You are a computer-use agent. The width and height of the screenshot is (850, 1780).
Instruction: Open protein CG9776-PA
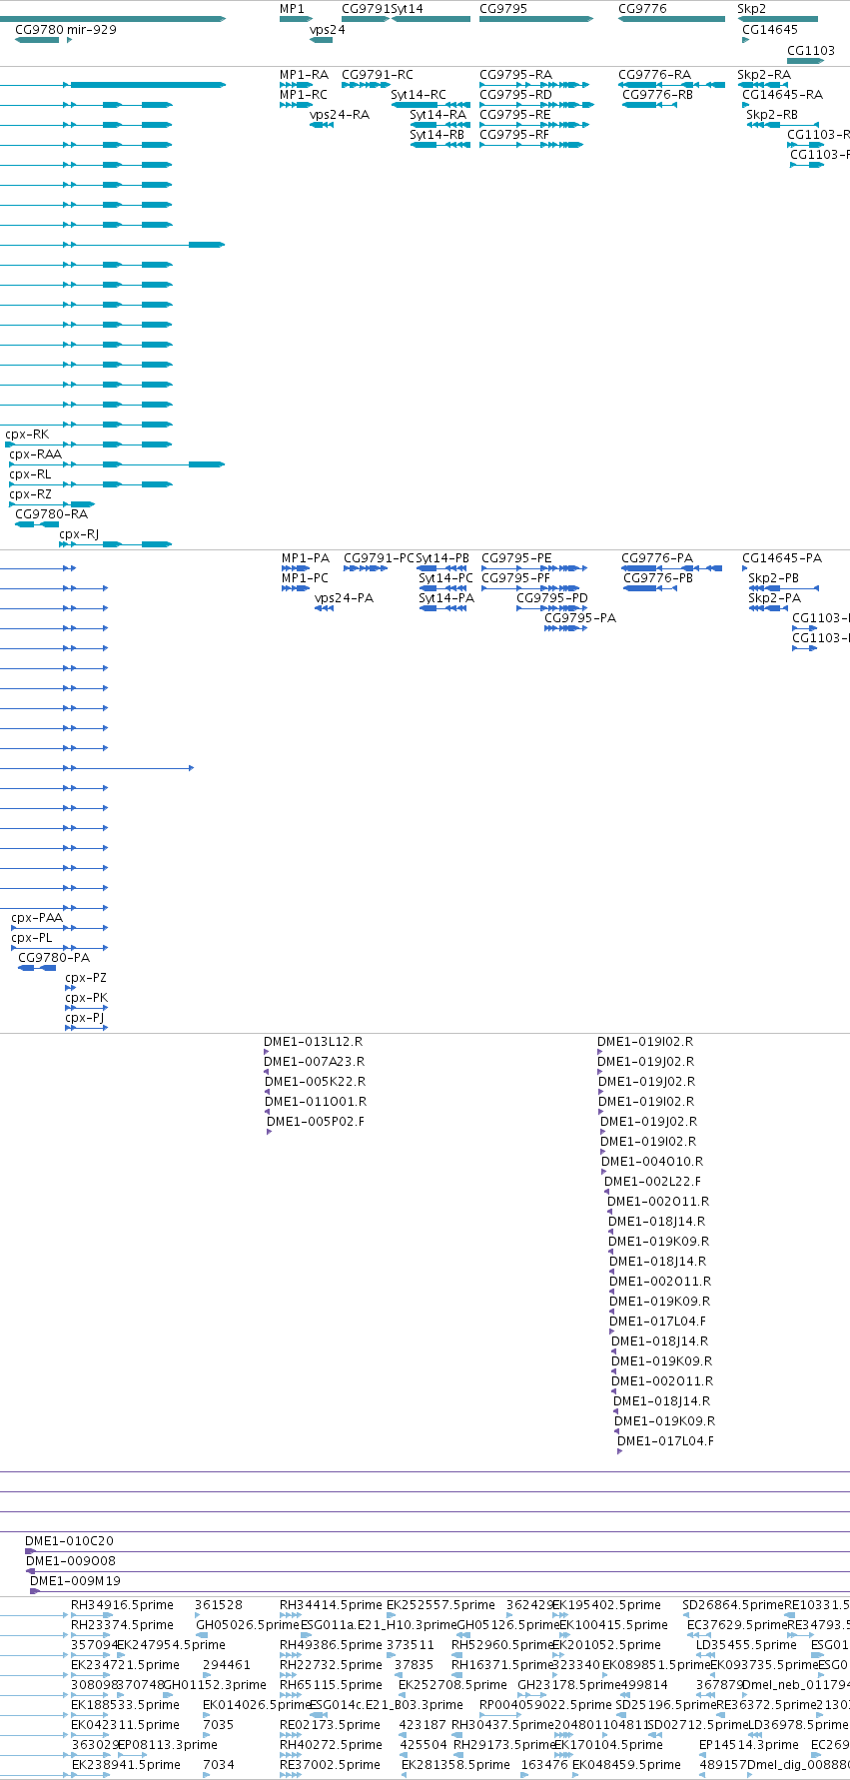point(657,558)
